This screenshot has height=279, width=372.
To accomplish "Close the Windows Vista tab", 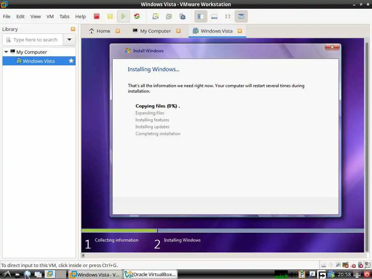I will (x=240, y=31).
